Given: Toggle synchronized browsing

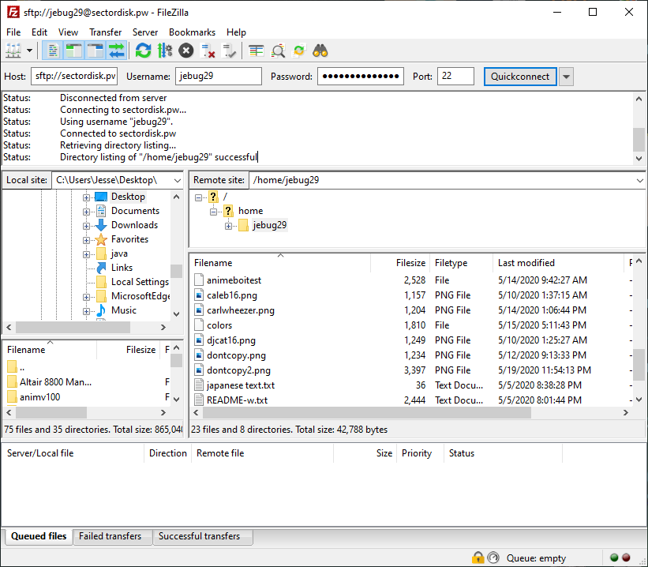Looking at the screenshot, I should pyautogui.click(x=299, y=51).
